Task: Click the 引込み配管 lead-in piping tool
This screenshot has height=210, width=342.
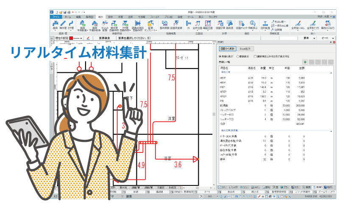Action: 105,26
